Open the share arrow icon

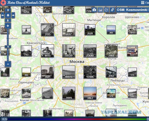(x=106, y=10)
